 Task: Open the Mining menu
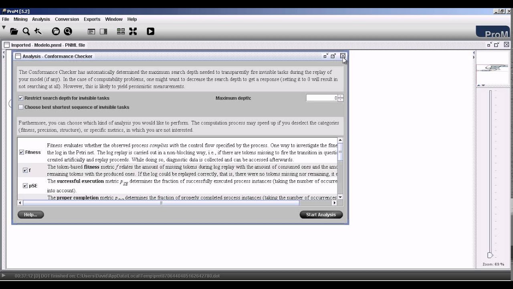20,19
